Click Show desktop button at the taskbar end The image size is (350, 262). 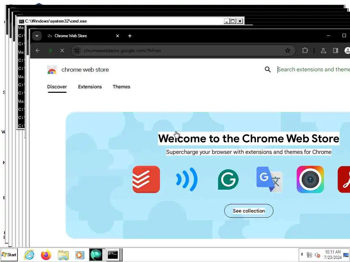346,254
